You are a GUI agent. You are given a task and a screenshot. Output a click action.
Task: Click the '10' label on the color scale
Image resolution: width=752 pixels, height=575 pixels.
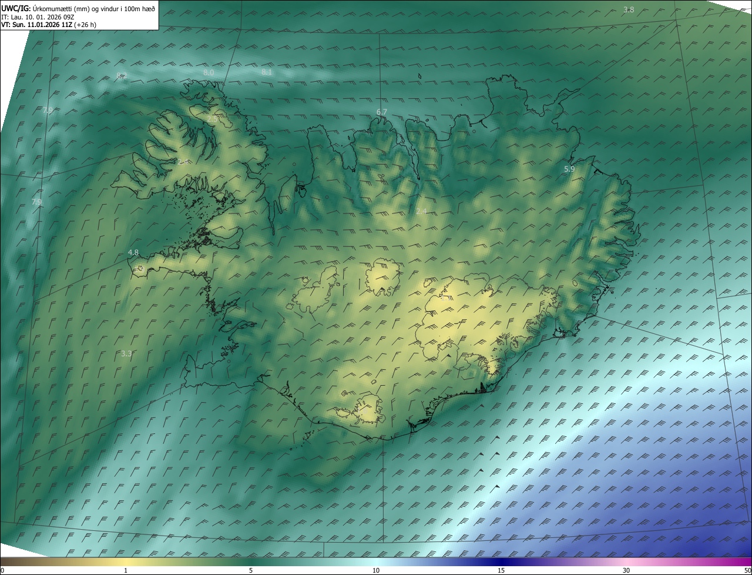coord(376,570)
